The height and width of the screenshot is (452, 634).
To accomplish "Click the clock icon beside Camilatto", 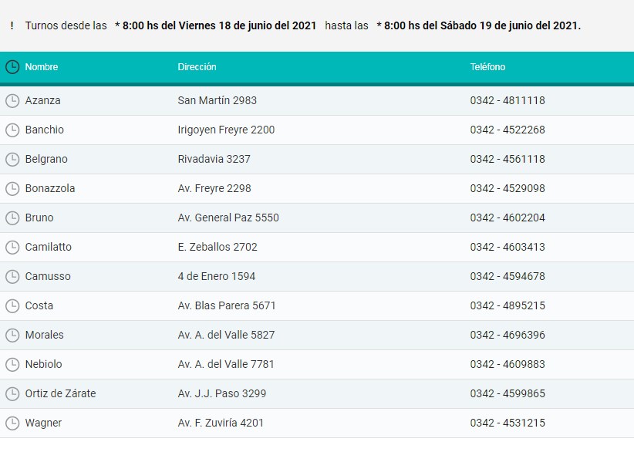I will click(12, 247).
